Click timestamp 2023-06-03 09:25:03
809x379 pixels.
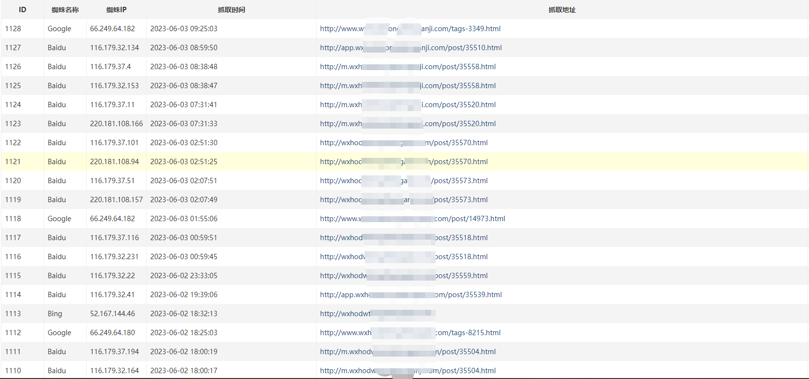184,29
